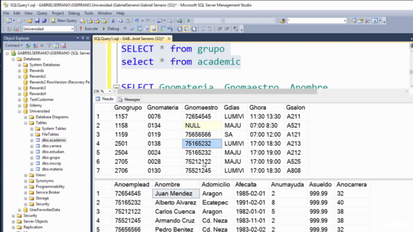Click Display Estimated Execution Plan icon
Viewport: 413px width, 232px height.
pos(139,28)
